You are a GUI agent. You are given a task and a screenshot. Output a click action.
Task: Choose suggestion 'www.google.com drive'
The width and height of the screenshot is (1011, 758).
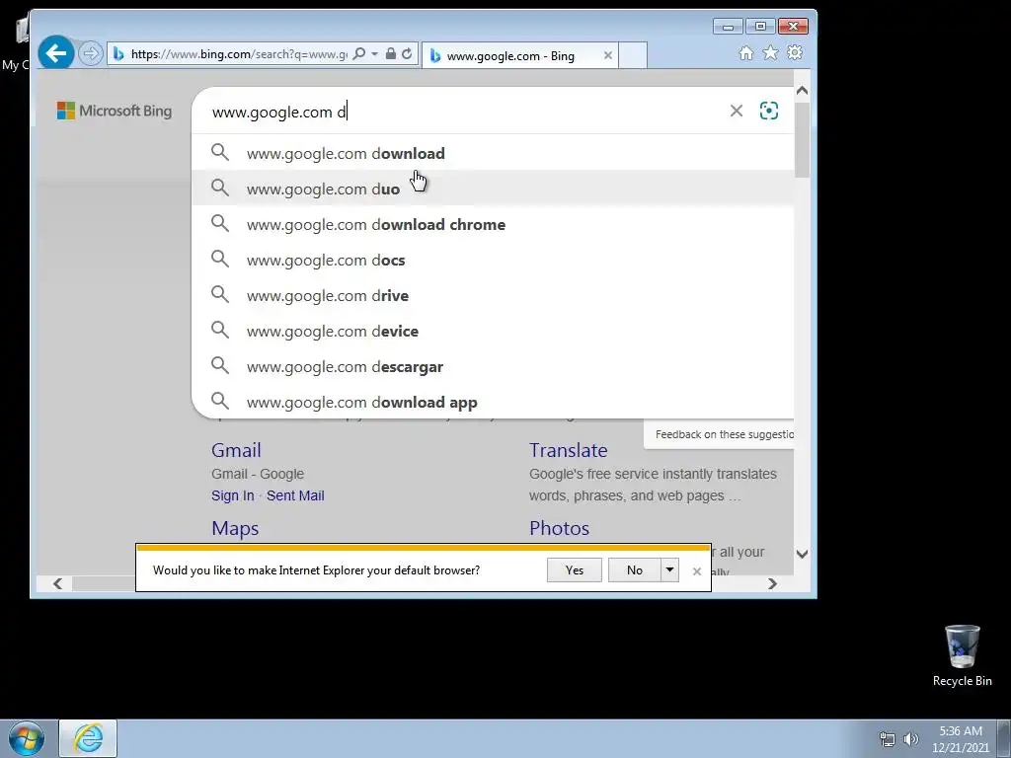[x=493, y=295]
